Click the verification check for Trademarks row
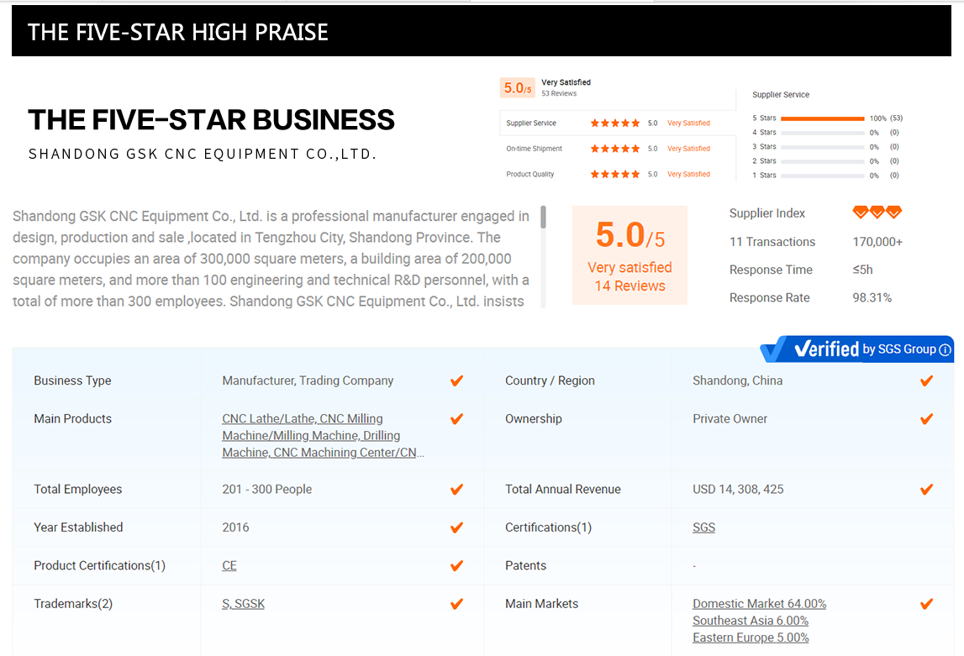The image size is (964, 656). pyautogui.click(x=456, y=604)
